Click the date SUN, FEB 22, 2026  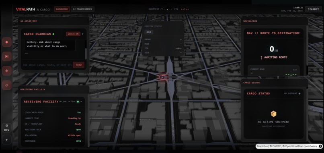tap(292, 11)
